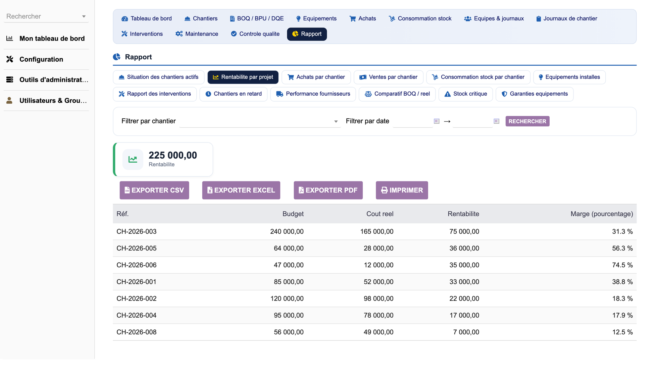Click the Comparatif BOQ / reel scales icon
This screenshot has width=653, height=386.
pyautogui.click(x=368, y=94)
